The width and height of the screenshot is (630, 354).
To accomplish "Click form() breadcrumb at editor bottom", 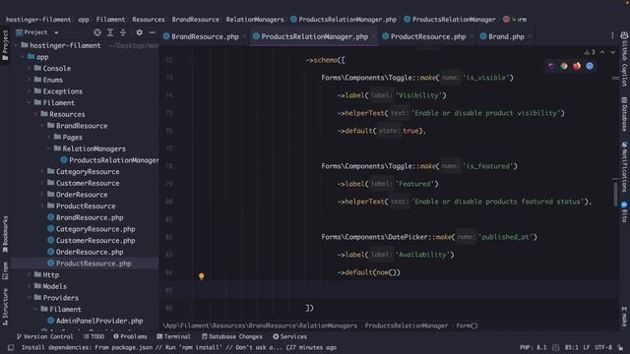I will point(467,325).
